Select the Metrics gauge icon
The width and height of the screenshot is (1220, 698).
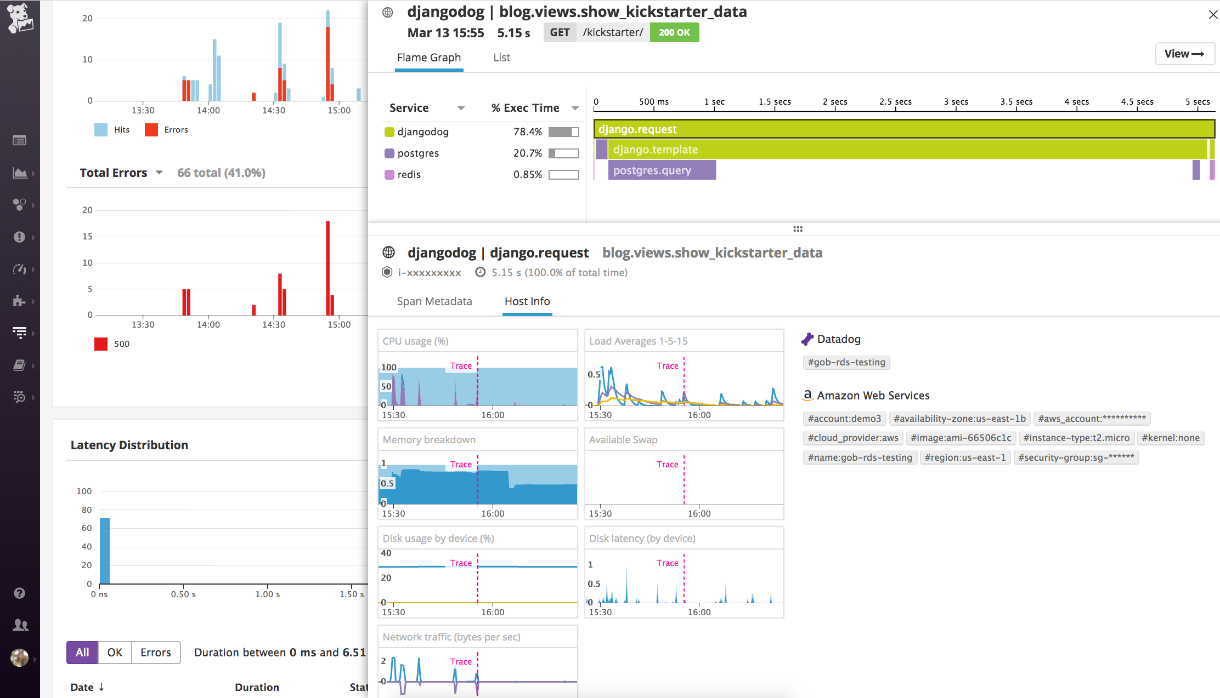pos(20,269)
